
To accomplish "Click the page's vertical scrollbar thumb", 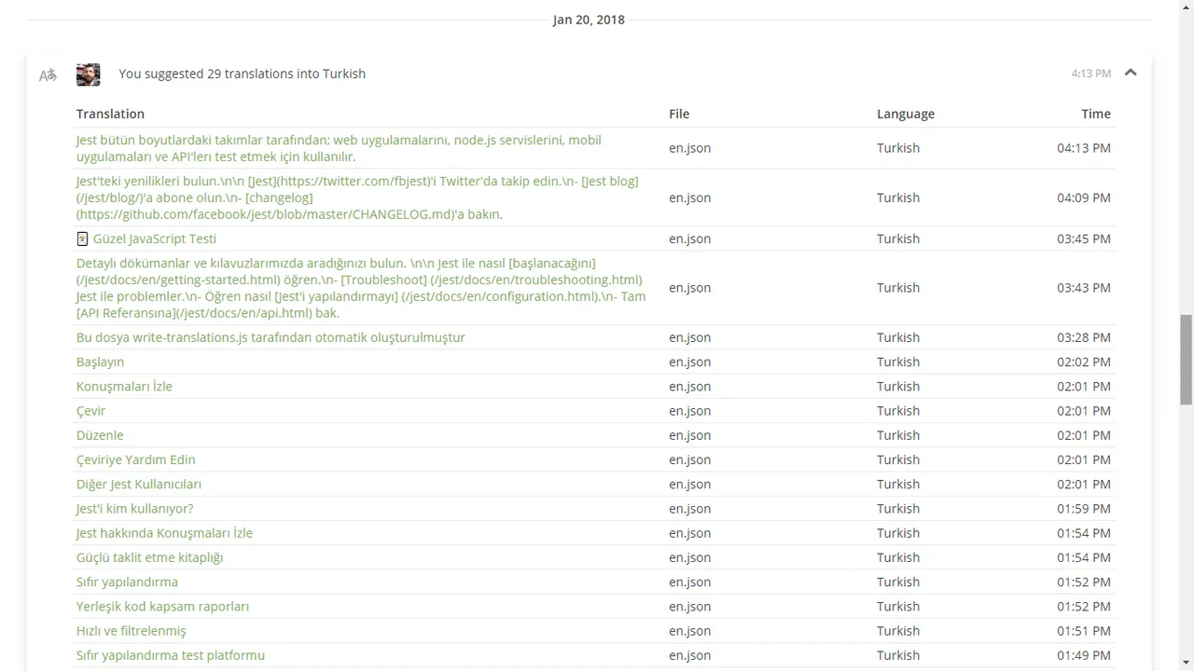I will [1186, 360].
